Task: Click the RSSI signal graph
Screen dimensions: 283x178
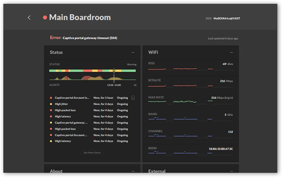Action: tap(181, 69)
